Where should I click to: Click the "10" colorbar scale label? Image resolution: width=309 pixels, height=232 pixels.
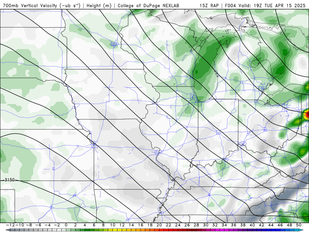(112, 225)
